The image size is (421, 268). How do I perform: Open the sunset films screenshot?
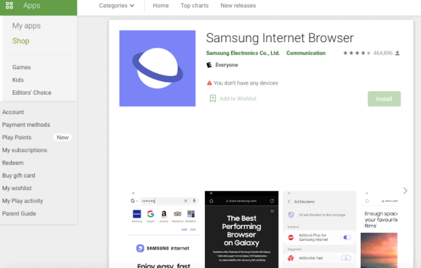[x=379, y=229]
